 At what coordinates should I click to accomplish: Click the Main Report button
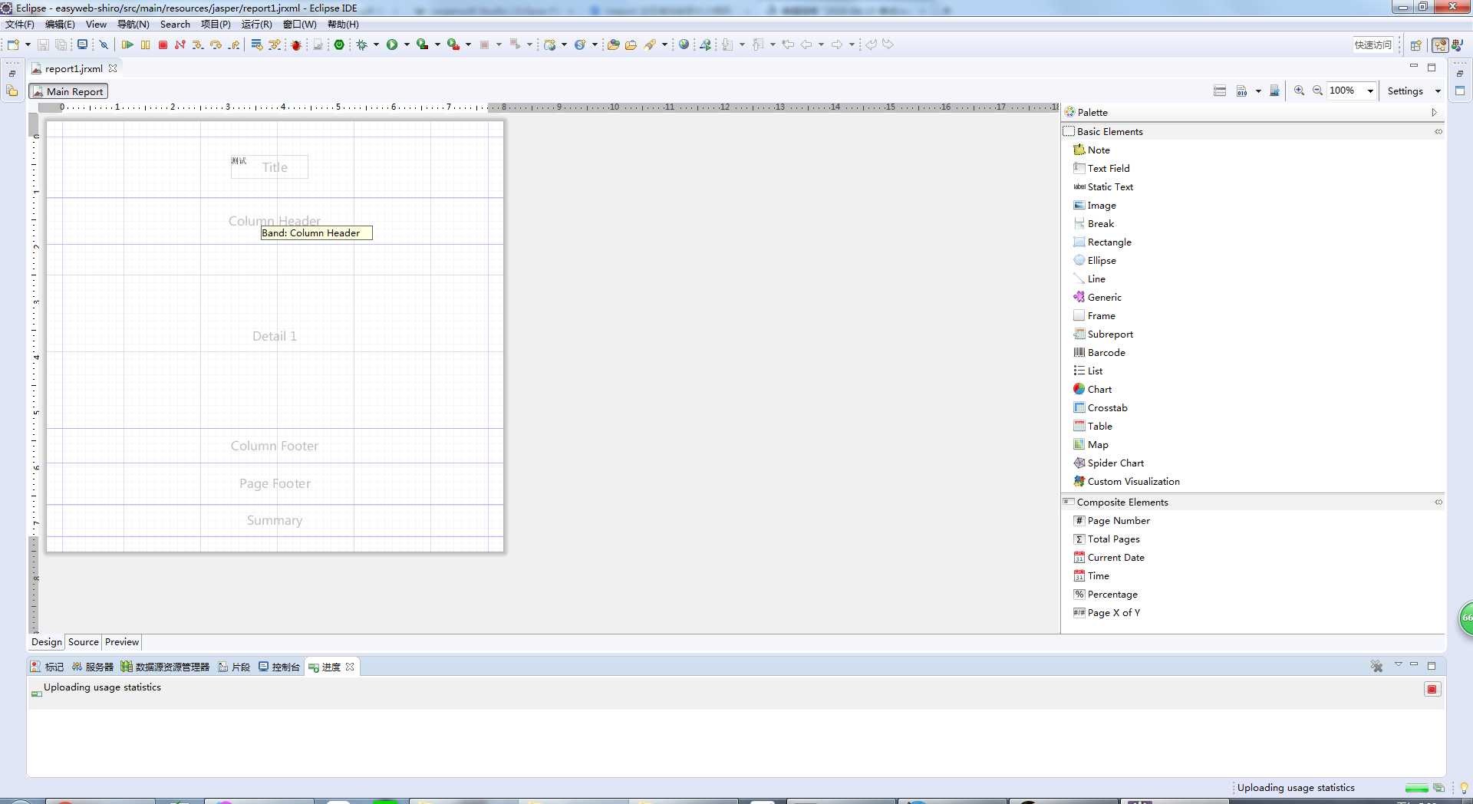tap(68, 91)
